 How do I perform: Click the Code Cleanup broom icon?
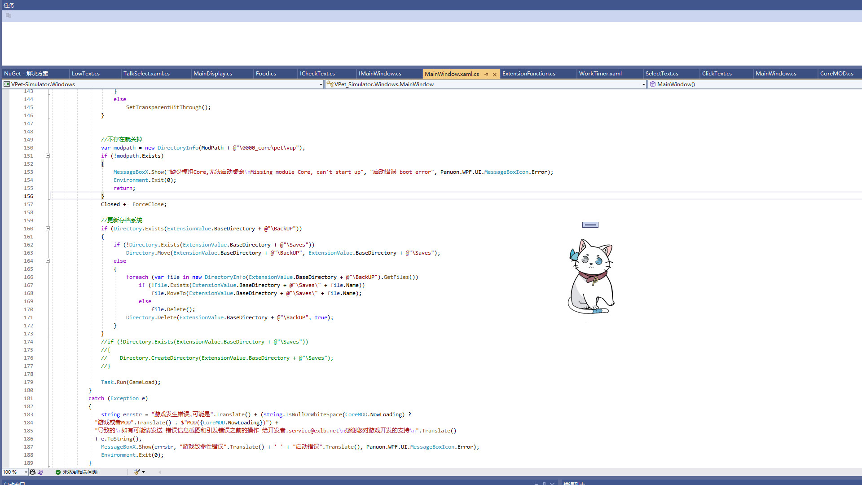point(137,472)
